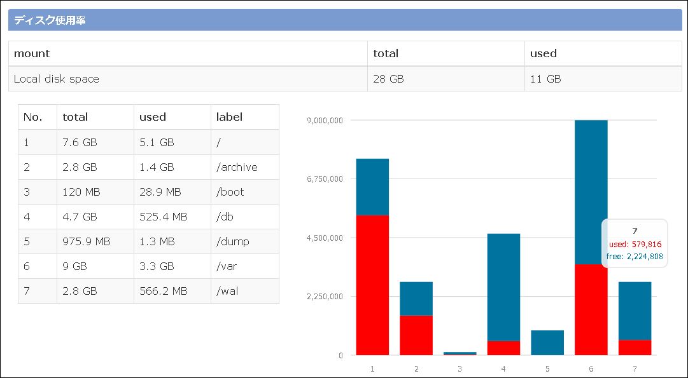Select the '525.4 MB' used cell

172,217
